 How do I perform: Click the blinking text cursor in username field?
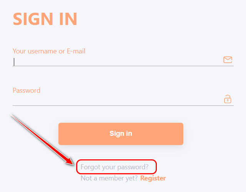tap(14, 62)
